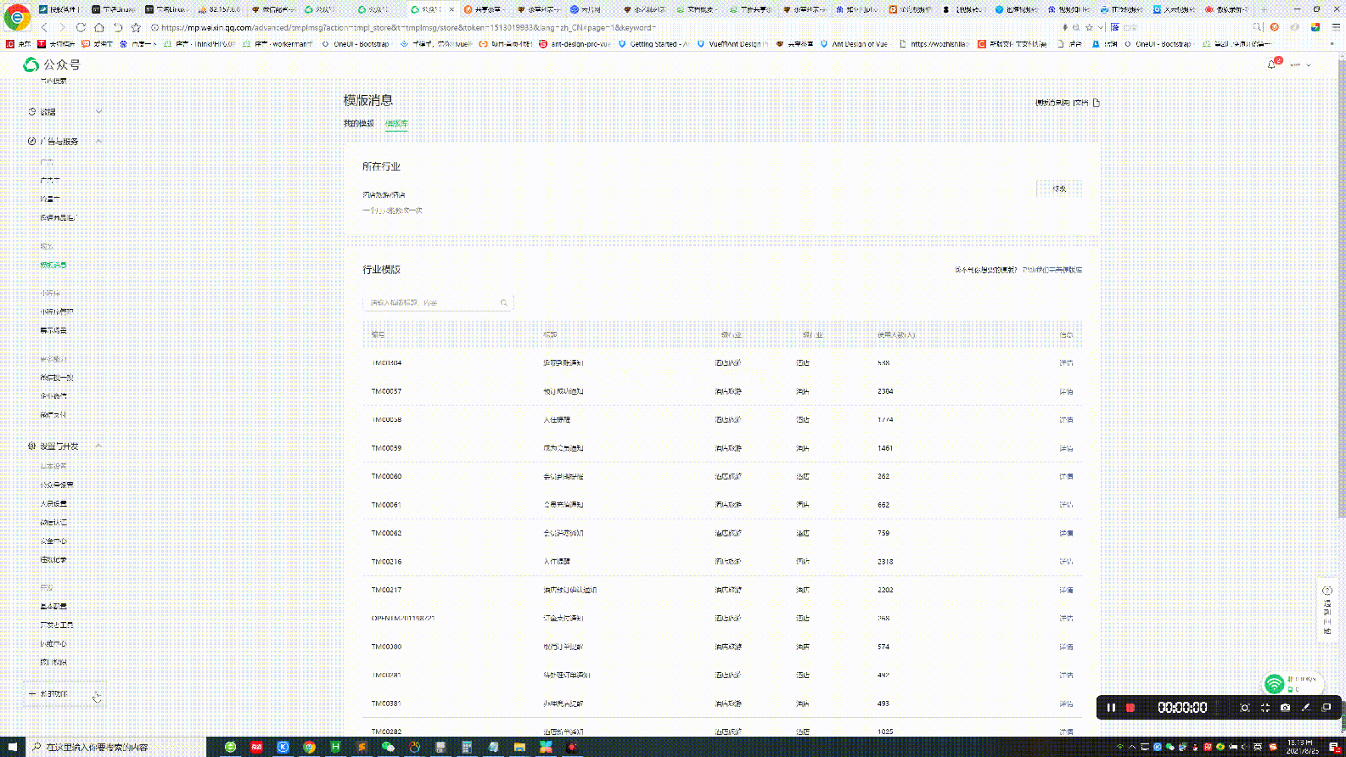Click the browser search magnifier icon
The image size is (1346, 757).
(x=1258, y=27)
